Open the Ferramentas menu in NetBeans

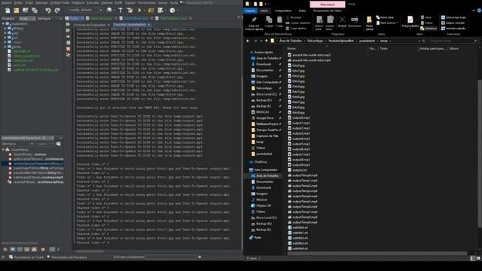click(x=147, y=2)
